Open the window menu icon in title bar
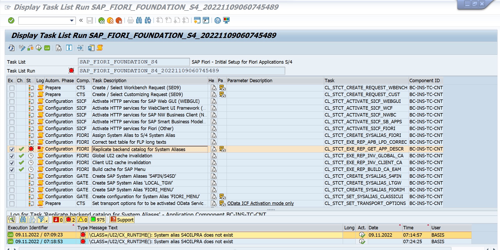Image resolution: width=500 pixels, height=250 pixels. pos(8,7)
